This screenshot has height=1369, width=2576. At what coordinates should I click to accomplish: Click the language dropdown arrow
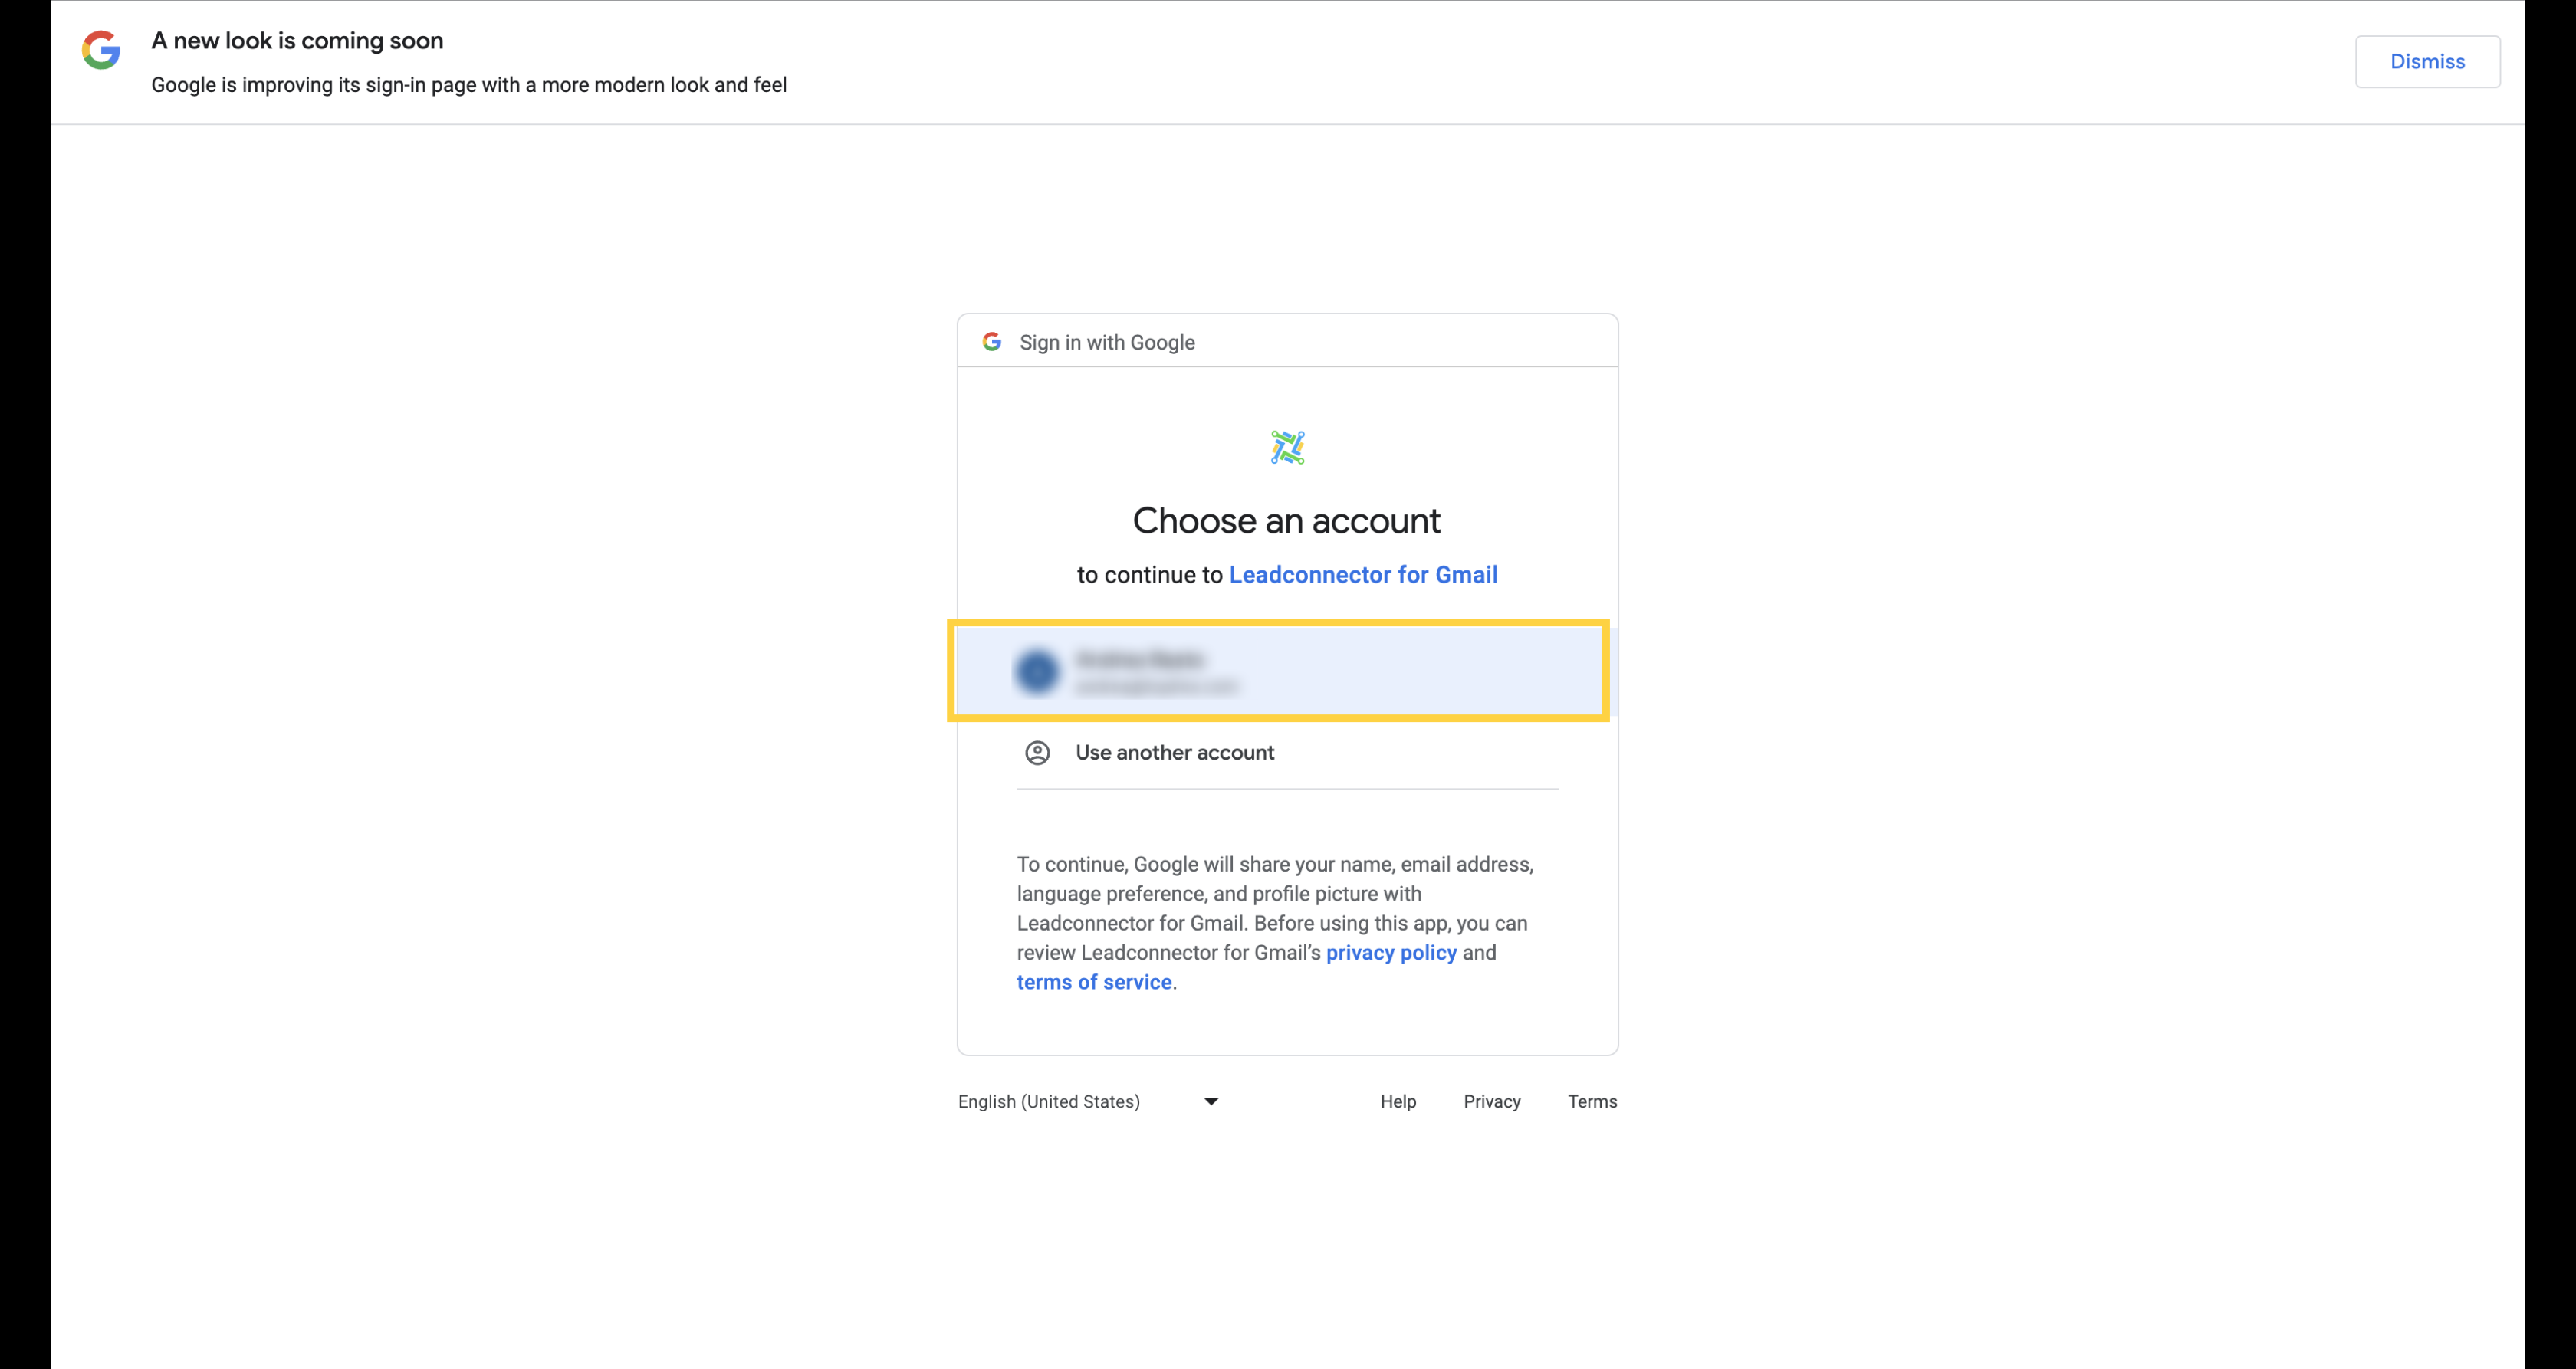click(1211, 1102)
